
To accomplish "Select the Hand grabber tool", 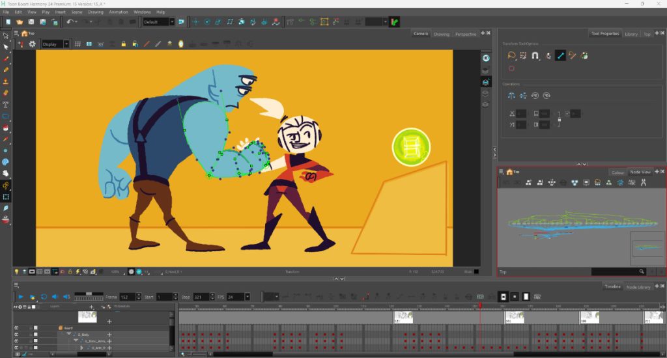I will point(5,174).
